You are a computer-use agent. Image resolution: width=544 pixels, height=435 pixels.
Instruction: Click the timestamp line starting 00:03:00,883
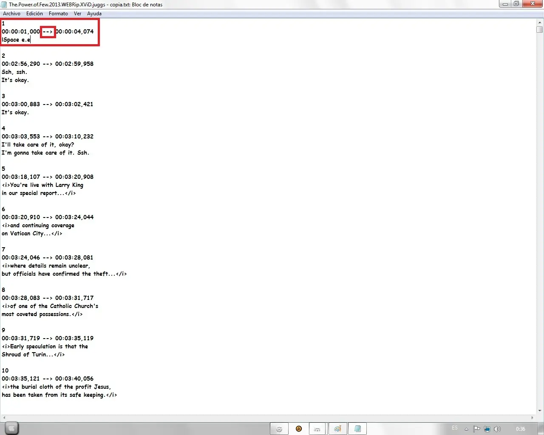tap(48, 104)
